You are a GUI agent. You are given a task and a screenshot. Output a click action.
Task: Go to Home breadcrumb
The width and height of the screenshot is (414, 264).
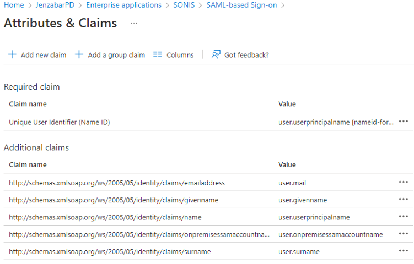[x=13, y=5]
